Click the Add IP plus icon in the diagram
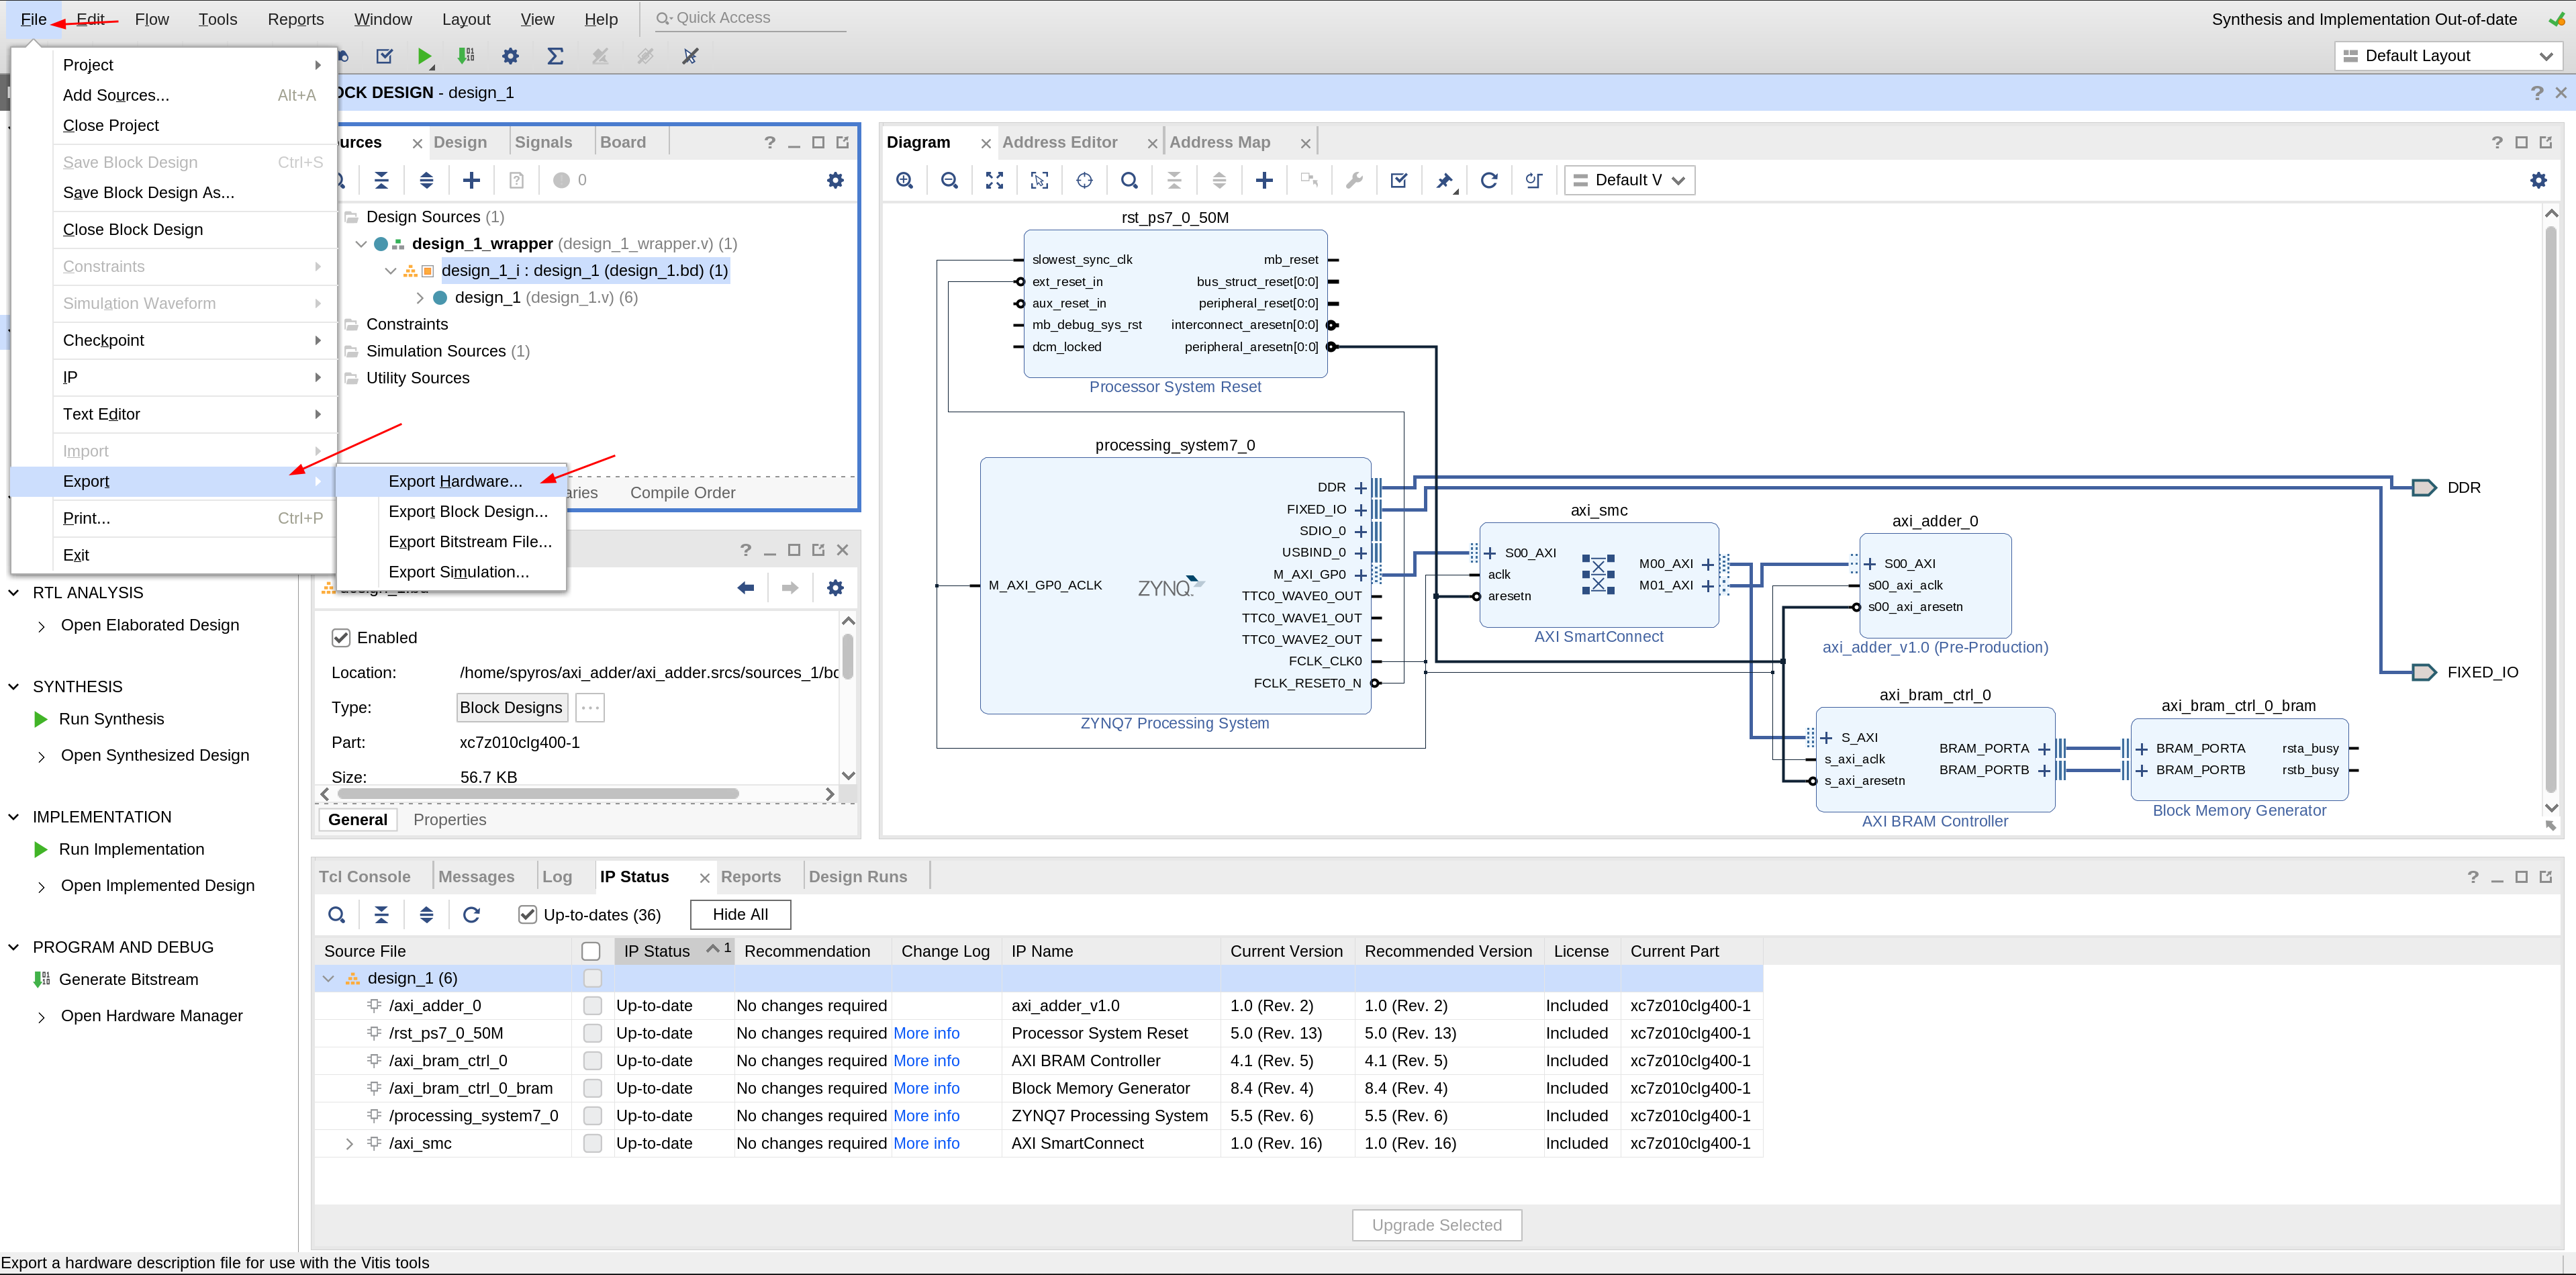Screen dimensions: 2576x1275 click(x=1264, y=180)
